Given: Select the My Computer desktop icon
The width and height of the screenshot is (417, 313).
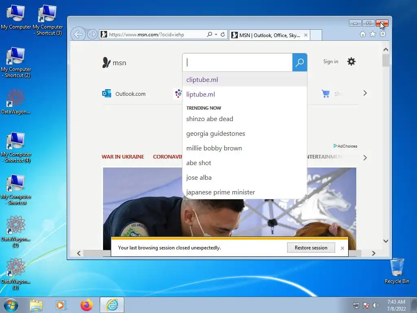Looking at the screenshot, I should pyautogui.click(x=16, y=16).
